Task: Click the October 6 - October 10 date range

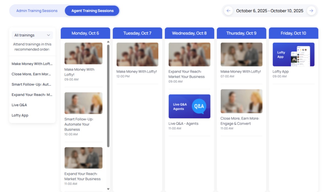Action: [270, 11]
